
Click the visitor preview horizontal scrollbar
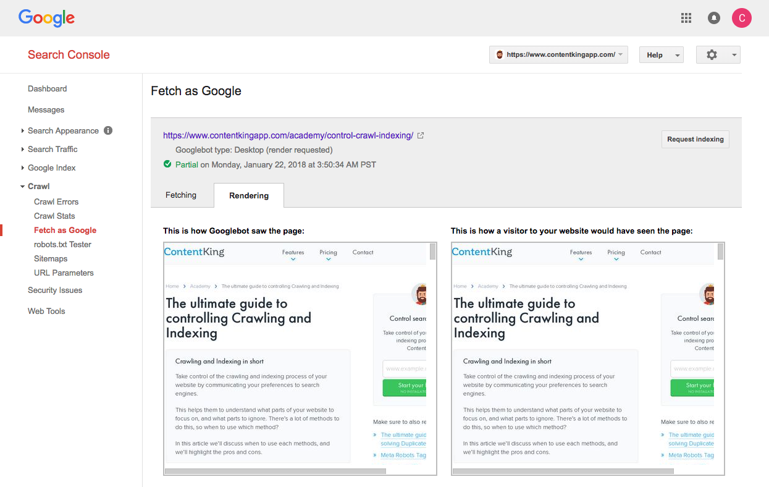pyautogui.click(x=563, y=471)
